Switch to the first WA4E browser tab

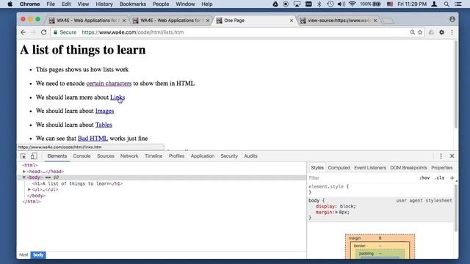(x=87, y=21)
